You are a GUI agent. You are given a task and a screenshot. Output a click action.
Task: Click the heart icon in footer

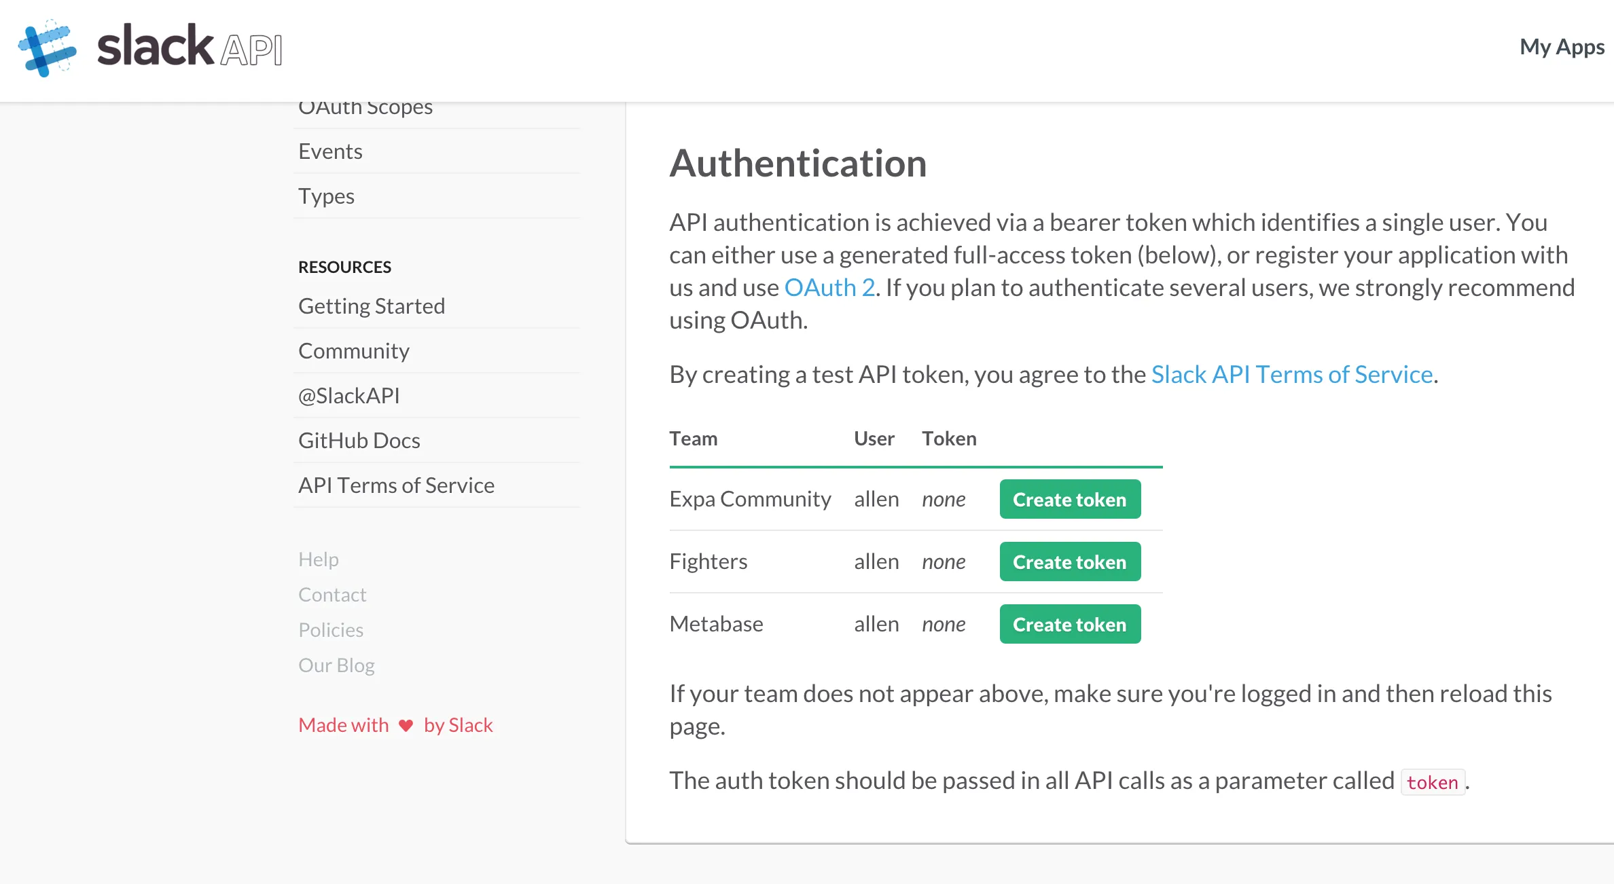click(x=406, y=725)
